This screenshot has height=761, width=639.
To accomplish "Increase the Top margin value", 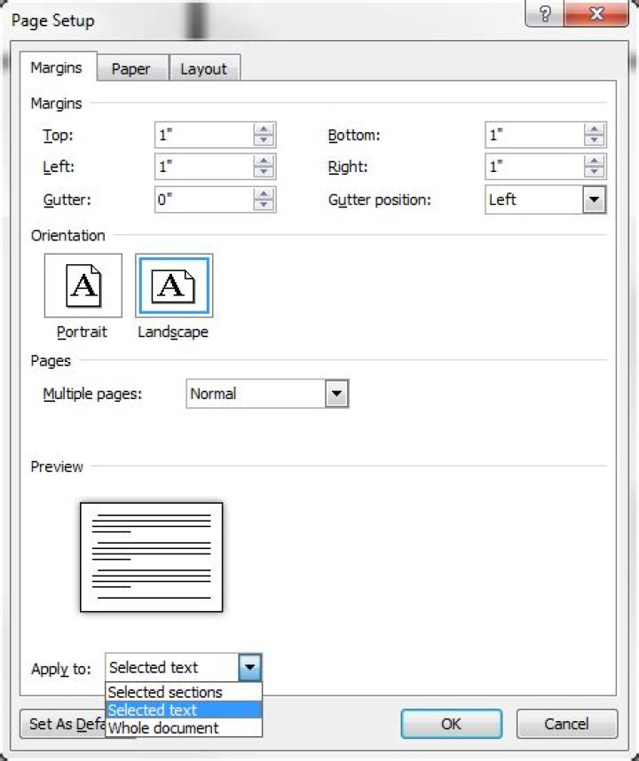I will [x=264, y=129].
